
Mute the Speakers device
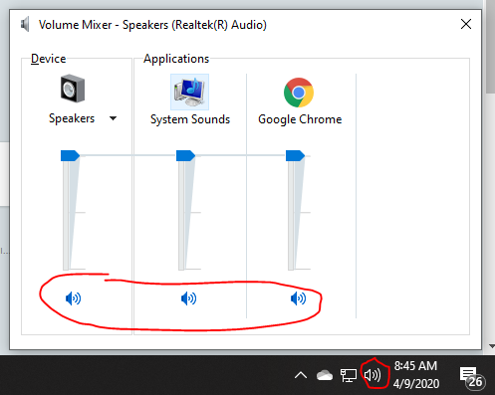[x=74, y=298]
